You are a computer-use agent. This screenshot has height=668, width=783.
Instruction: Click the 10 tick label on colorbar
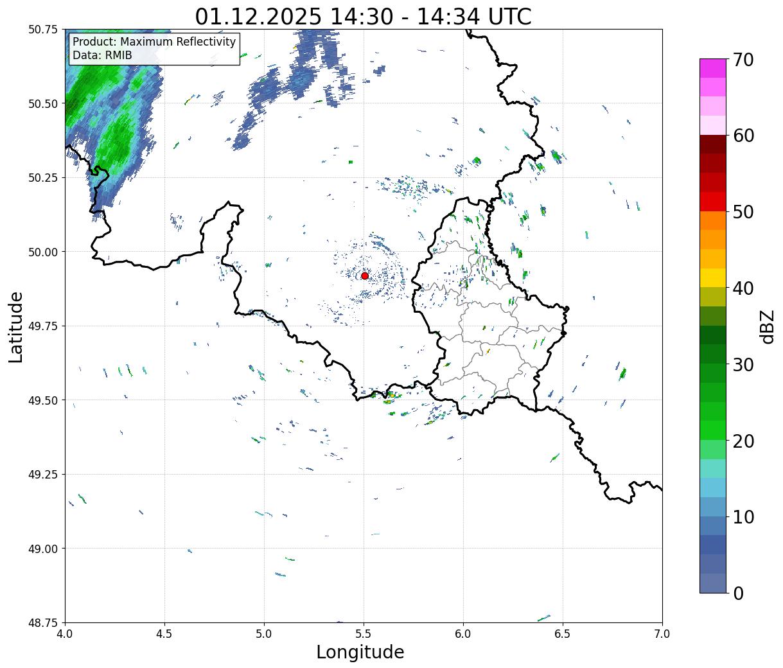point(744,516)
